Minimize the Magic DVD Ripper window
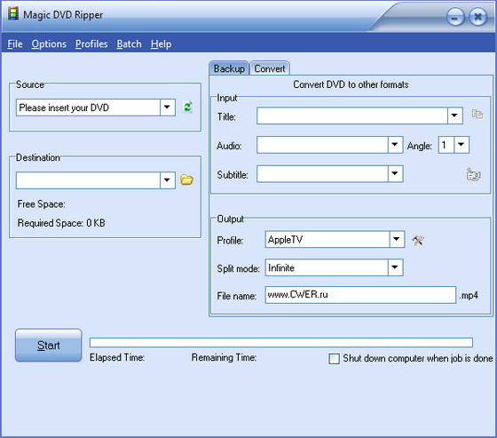497x438 pixels. tap(455, 18)
